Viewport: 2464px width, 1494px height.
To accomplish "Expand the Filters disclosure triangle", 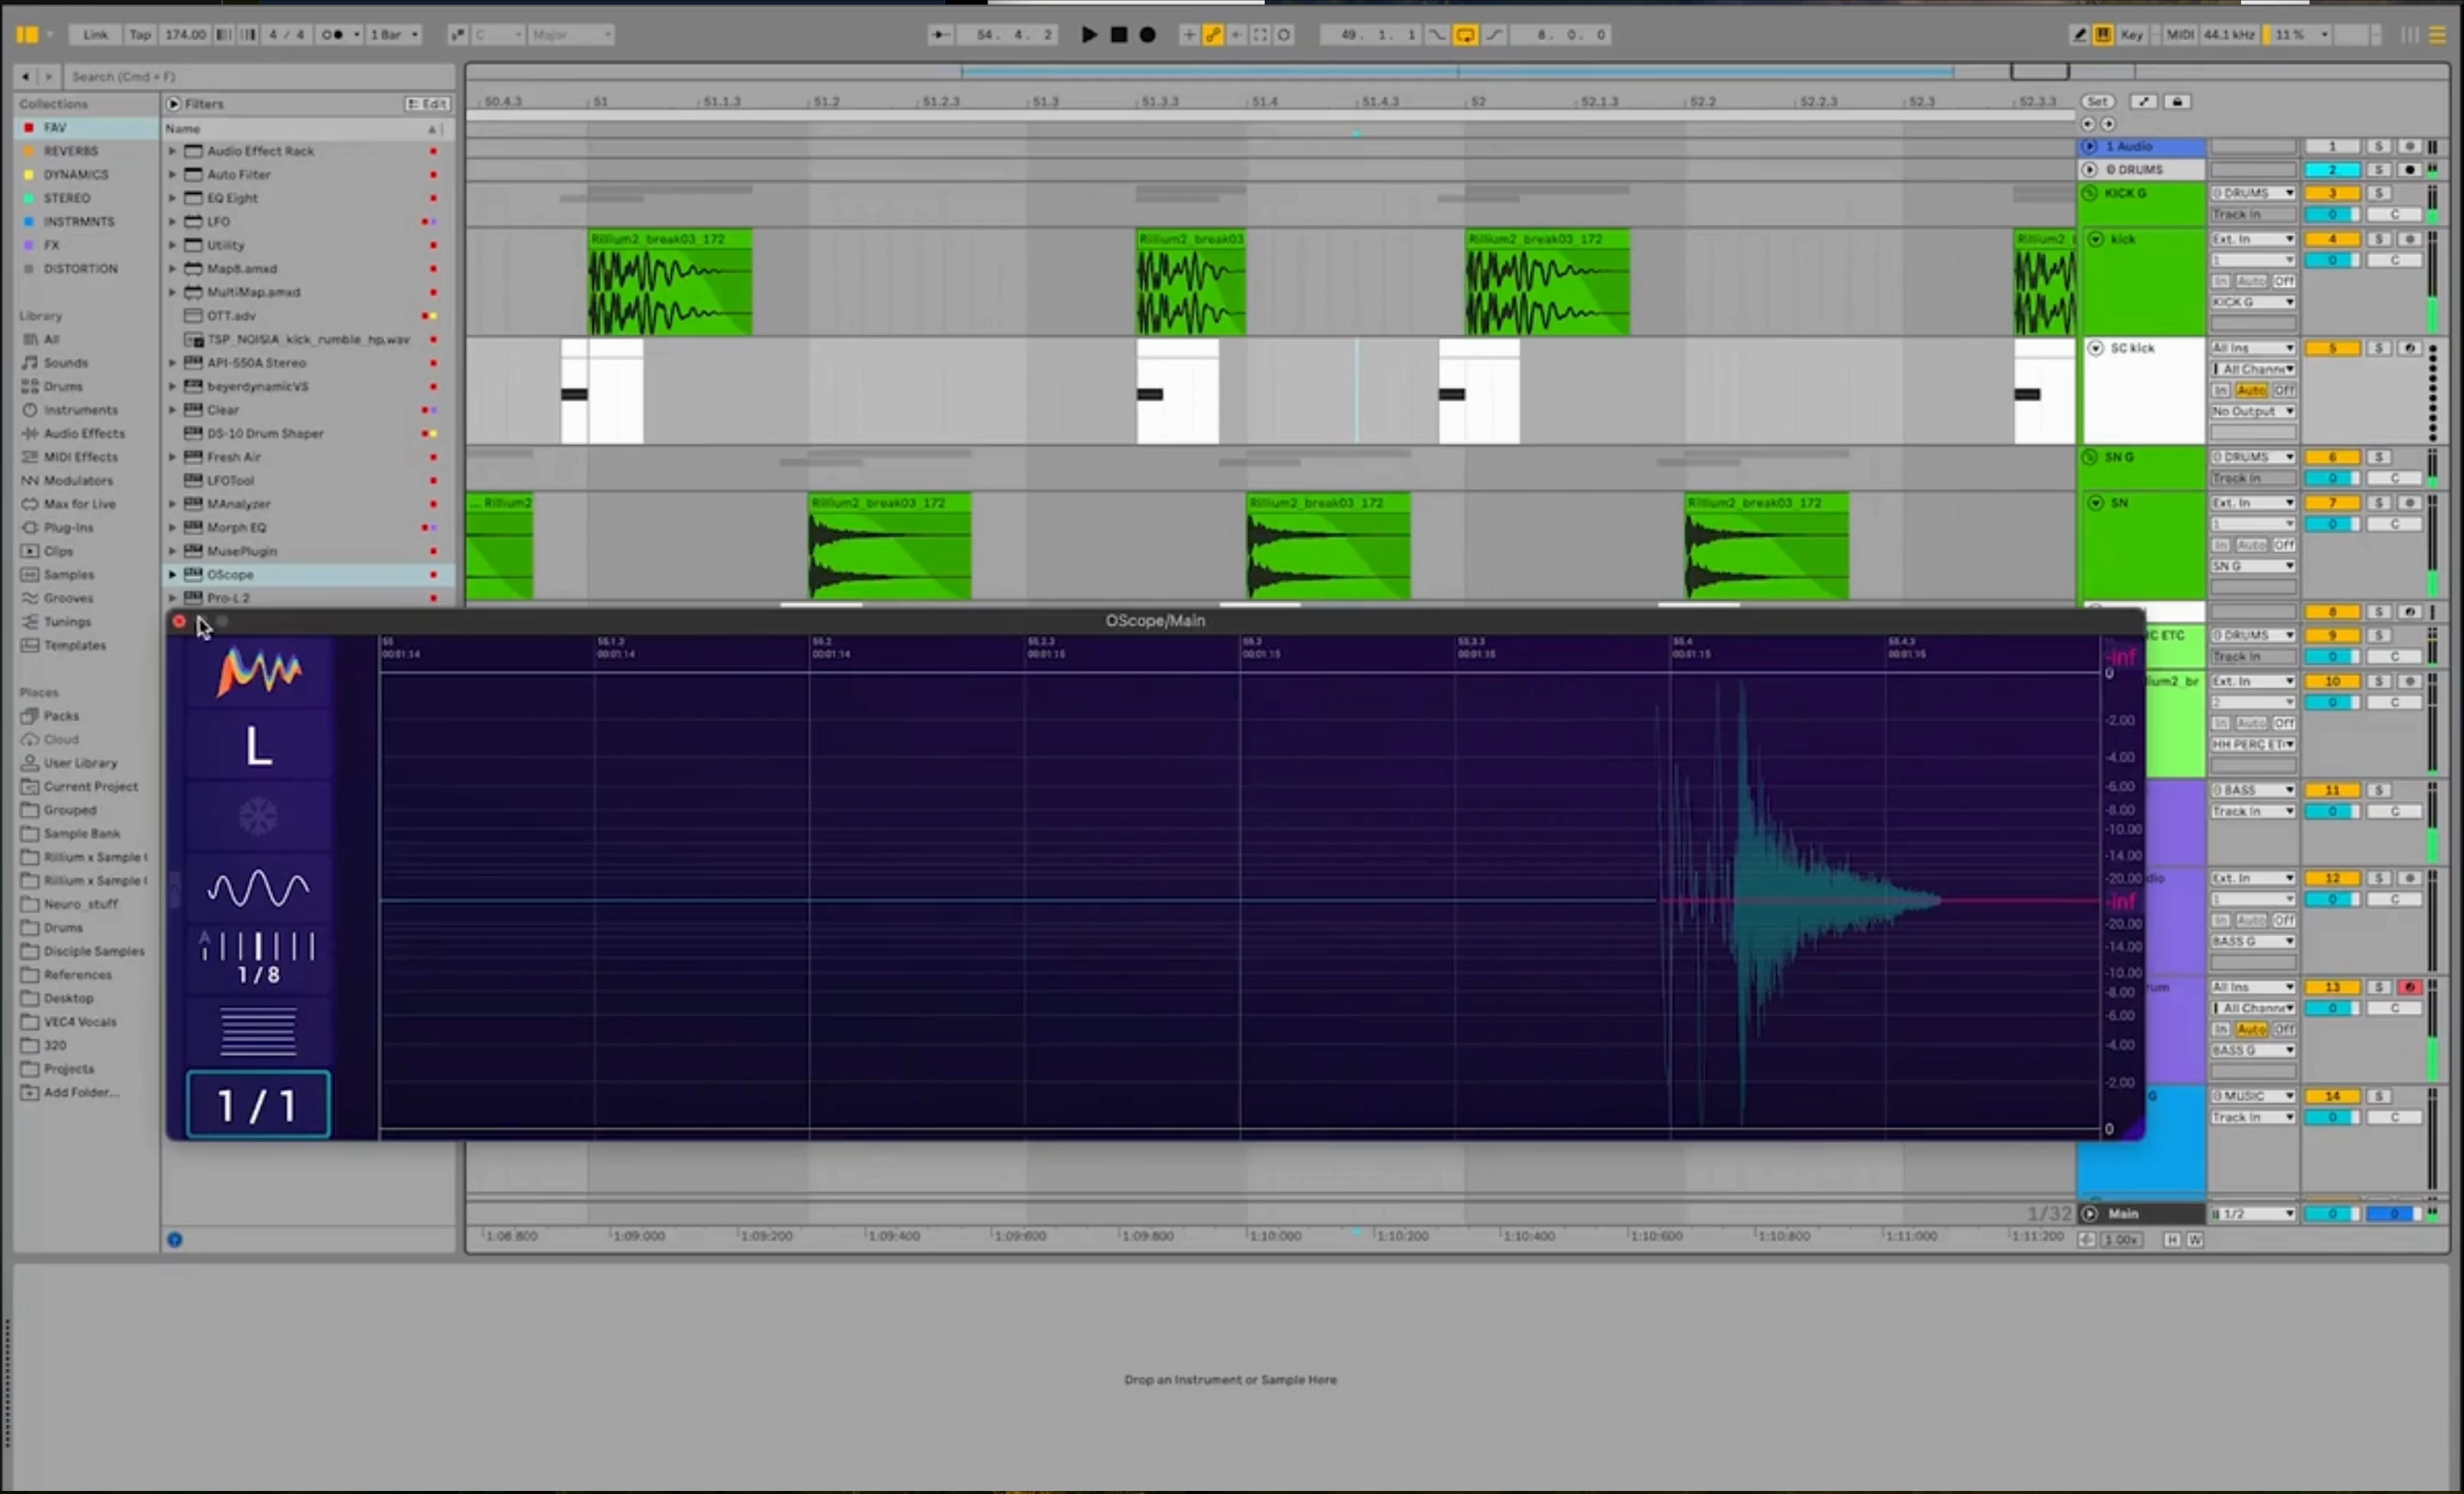I will pos(174,104).
